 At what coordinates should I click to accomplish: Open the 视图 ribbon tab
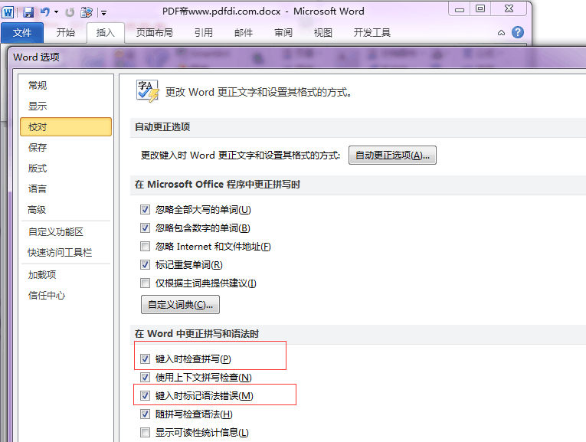(x=323, y=33)
